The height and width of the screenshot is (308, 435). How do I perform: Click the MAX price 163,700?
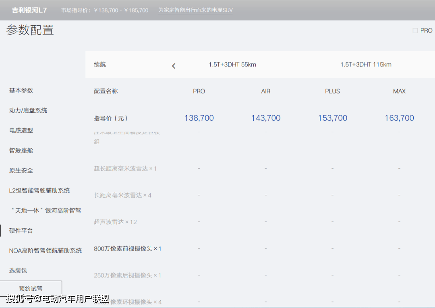[x=399, y=118]
